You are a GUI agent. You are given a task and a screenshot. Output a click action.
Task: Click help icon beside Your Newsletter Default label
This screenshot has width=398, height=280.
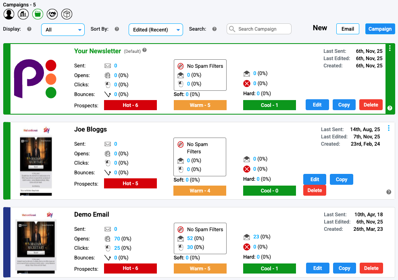[144, 50]
